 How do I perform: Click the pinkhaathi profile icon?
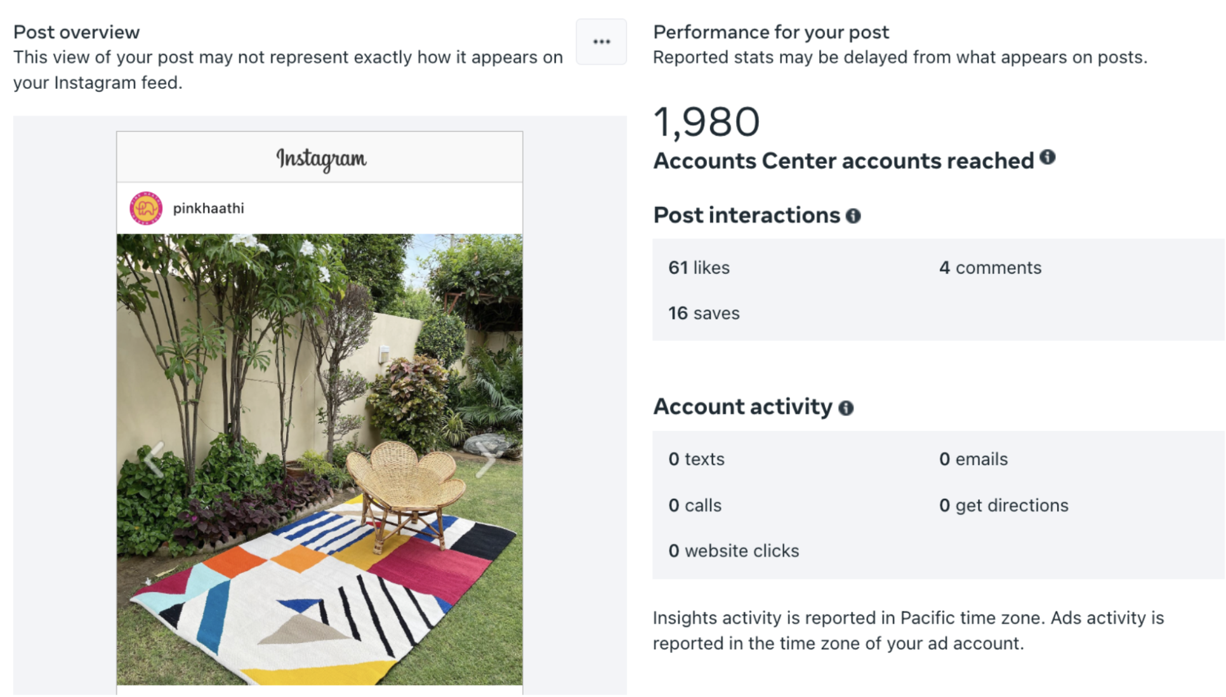click(144, 208)
